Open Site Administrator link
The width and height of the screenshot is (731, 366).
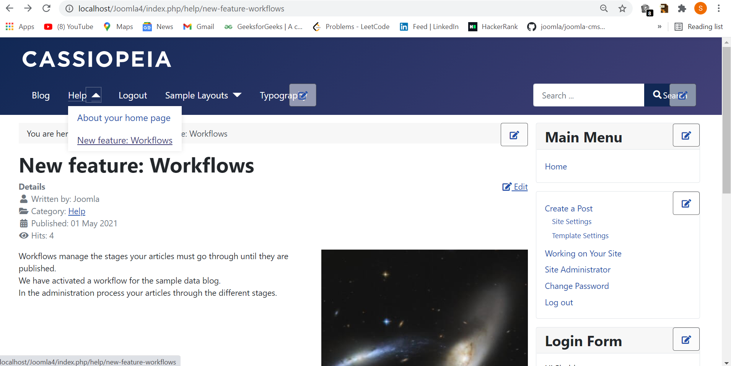point(578,270)
